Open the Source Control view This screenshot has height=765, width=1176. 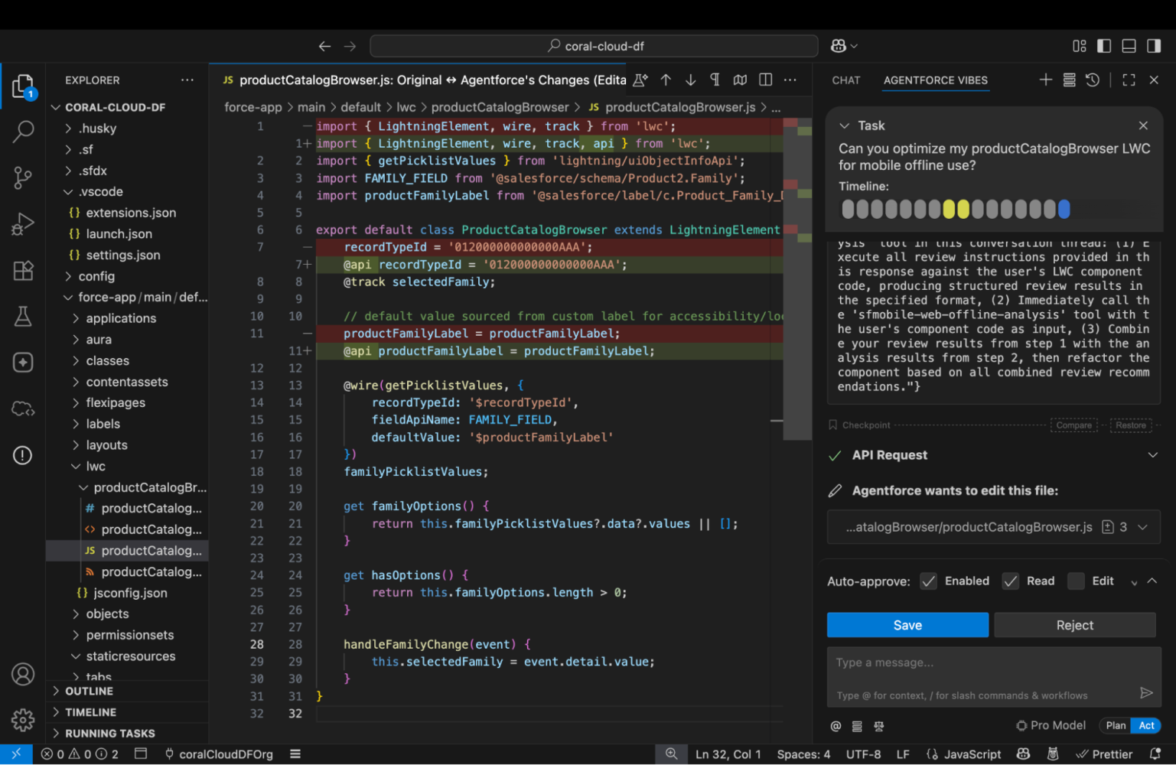(x=23, y=177)
